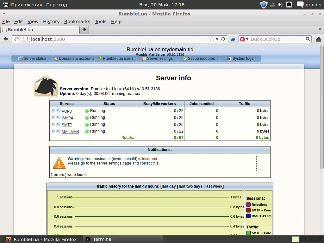Stop the POP3 service
324x243 pixels.
click(x=53, y=110)
